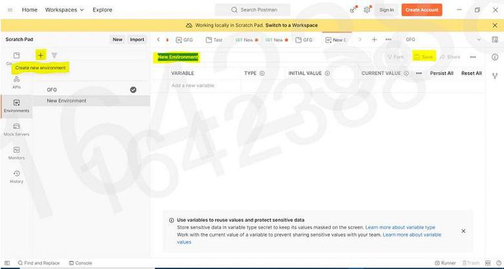Click the Share button
Screen dimensions: 504x269
point(450,57)
